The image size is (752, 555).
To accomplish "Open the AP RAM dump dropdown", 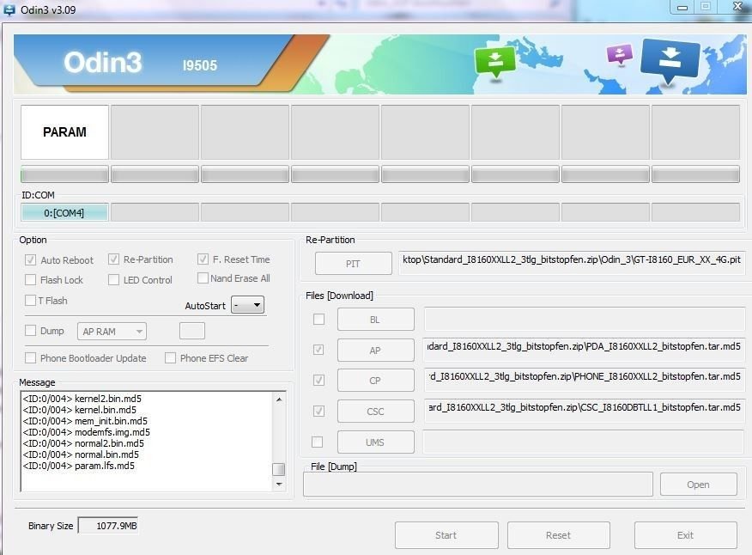I will [x=112, y=332].
